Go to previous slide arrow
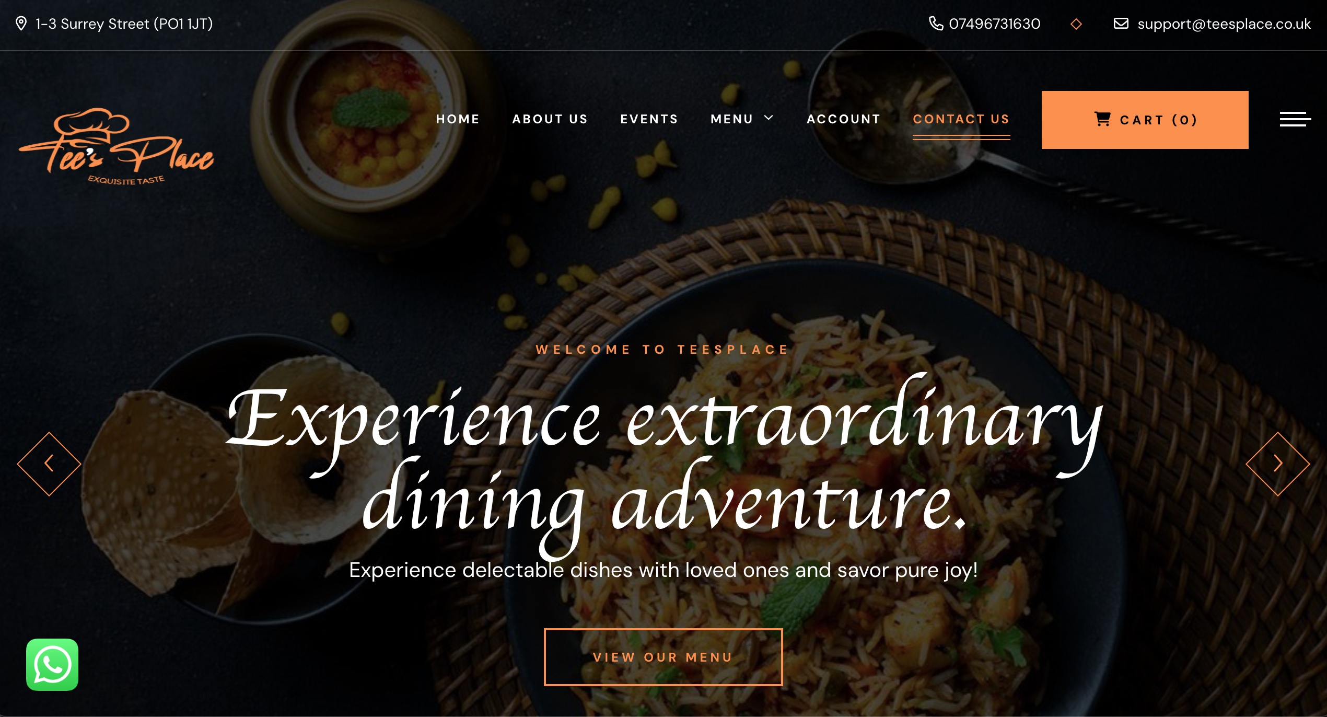Viewport: 1327px width, 717px height. (x=49, y=464)
